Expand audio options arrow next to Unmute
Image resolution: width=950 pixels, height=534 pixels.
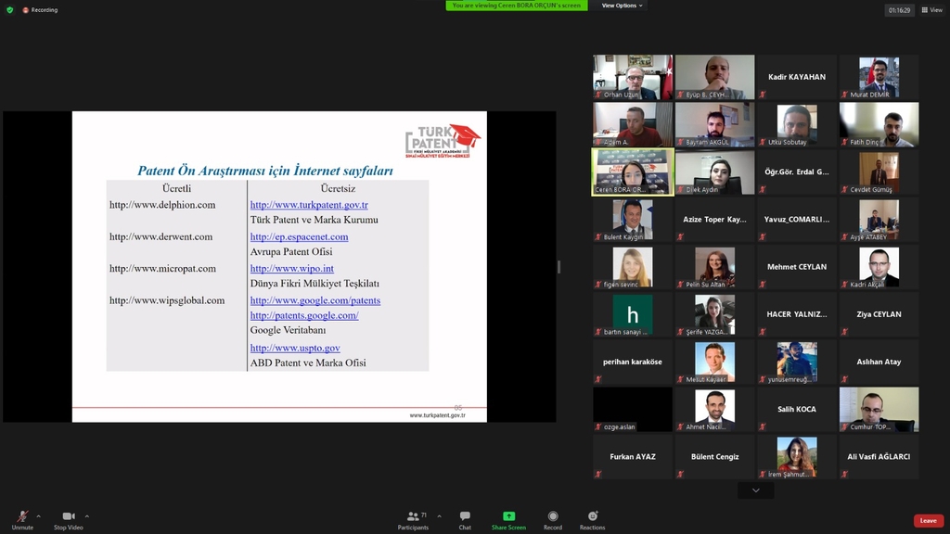(x=38, y=516)
